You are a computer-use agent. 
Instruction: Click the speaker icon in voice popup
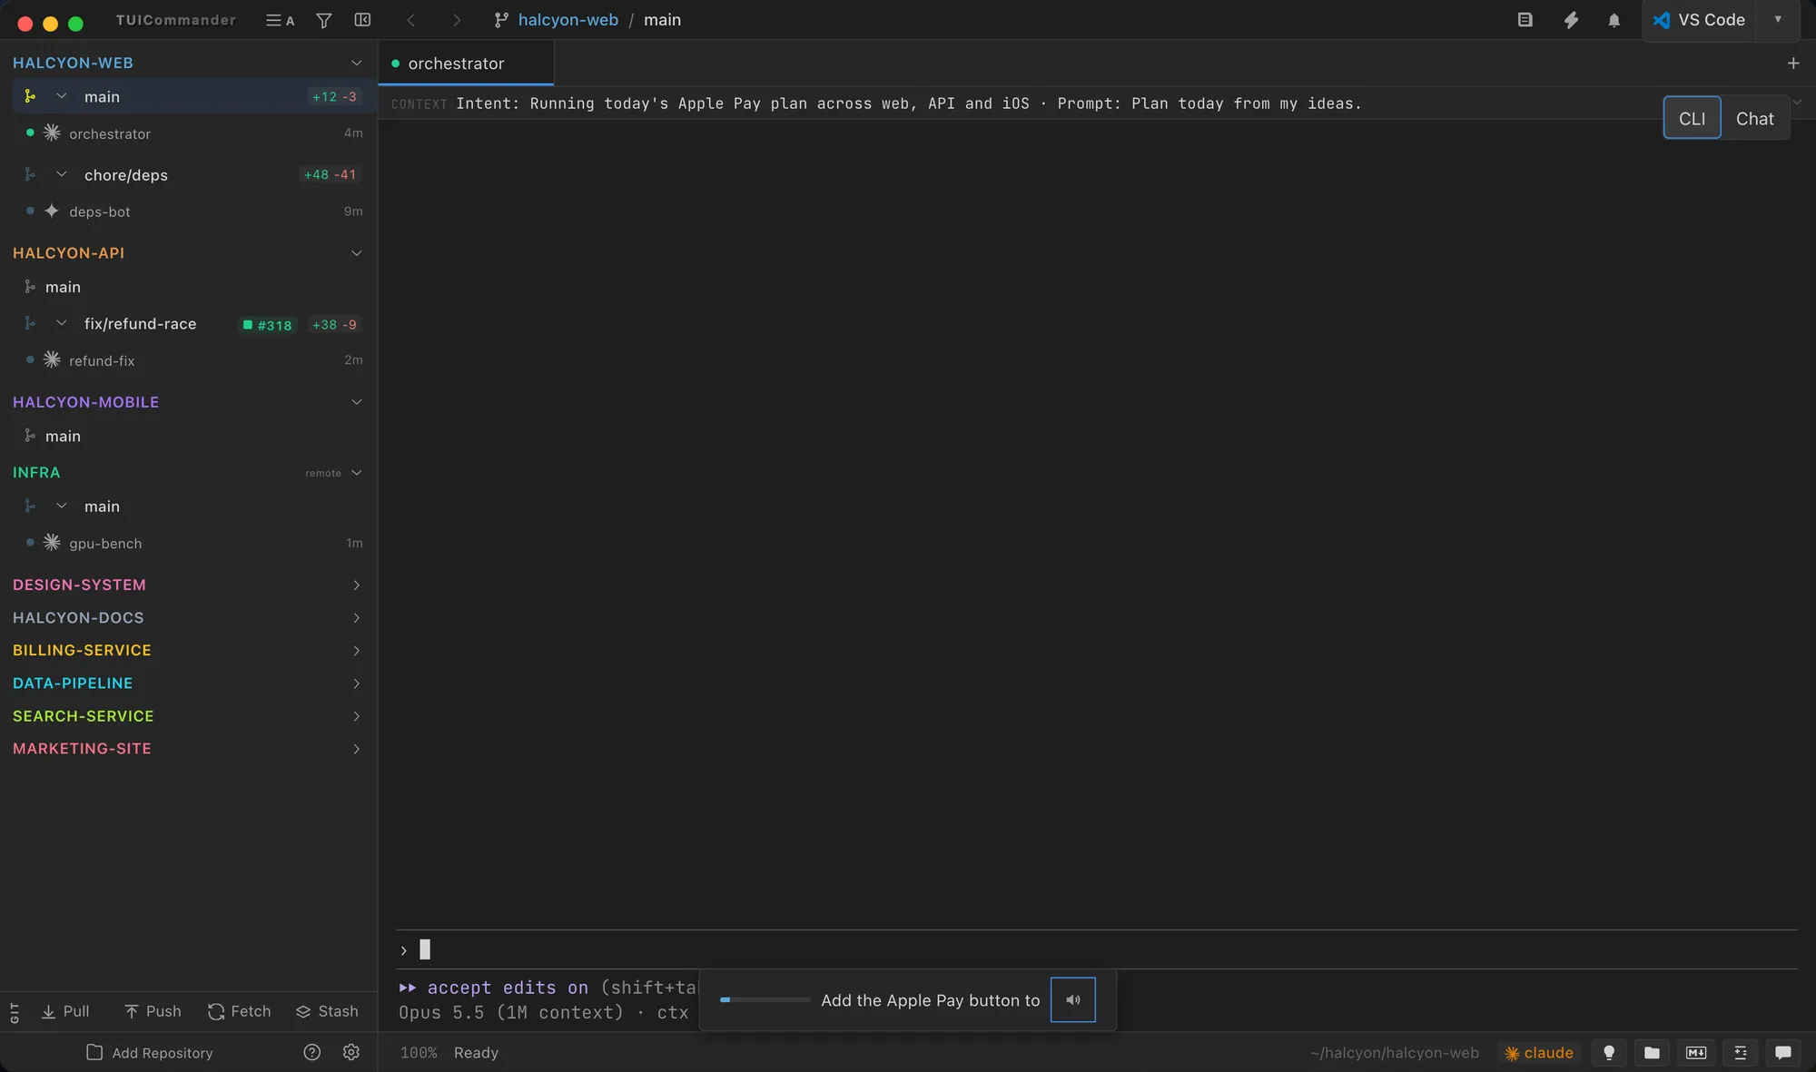tap(1072, 999)
